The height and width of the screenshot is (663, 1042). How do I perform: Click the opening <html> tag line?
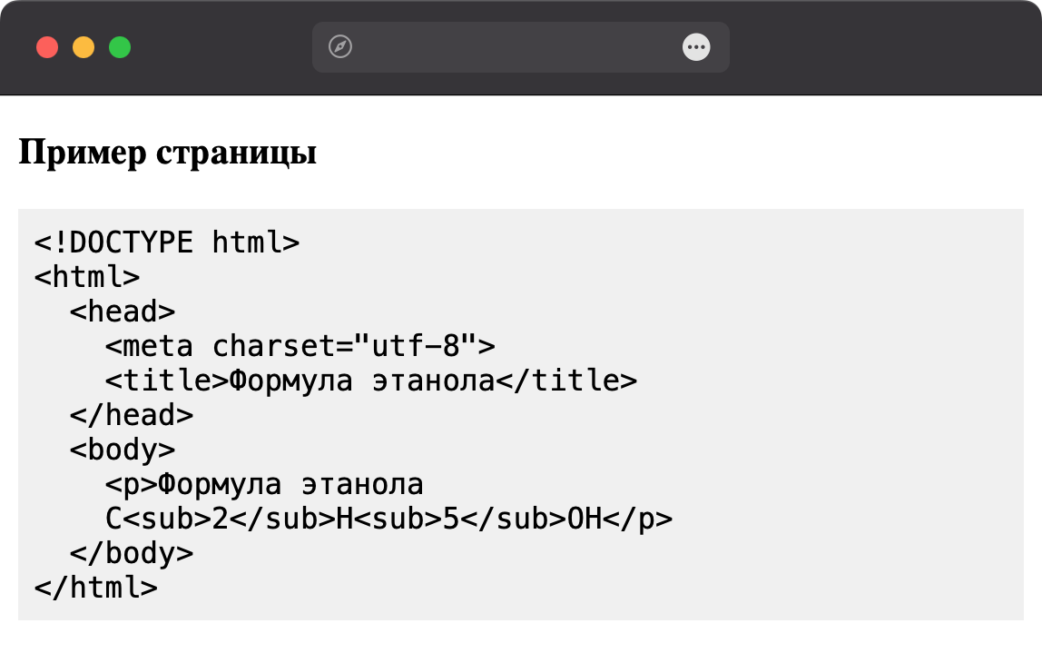click(87, 277)
